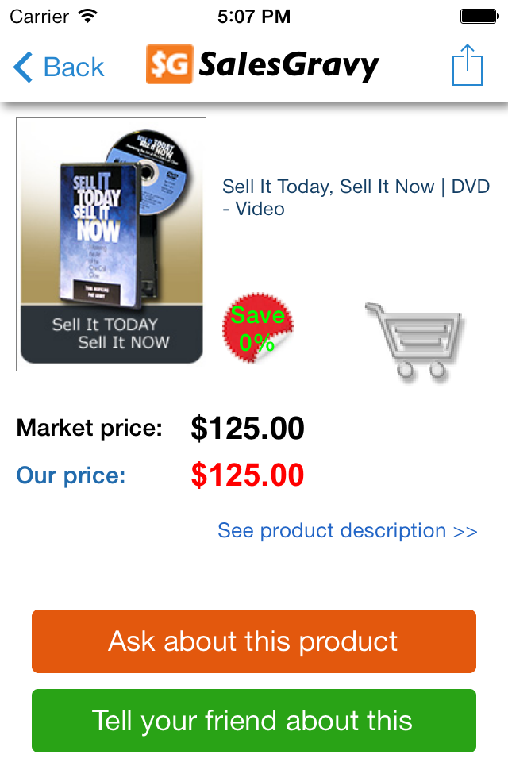Image resolution: width=508 pixels, height=762 pixels.
Task: Tap the 5:07 PM clock in status bar
Action: (254, 17)
